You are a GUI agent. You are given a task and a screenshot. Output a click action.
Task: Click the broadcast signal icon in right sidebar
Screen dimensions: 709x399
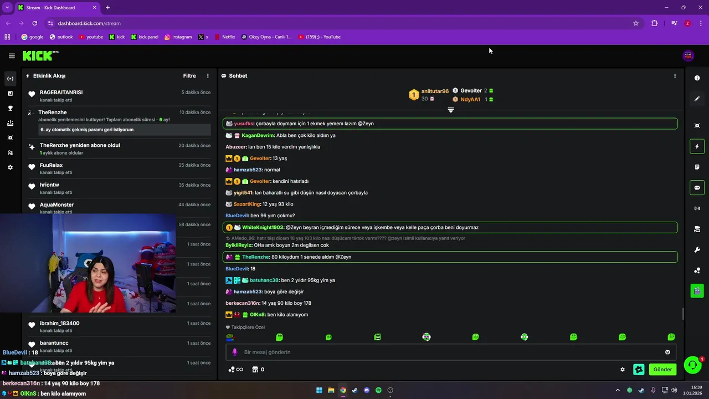(697, 208)
